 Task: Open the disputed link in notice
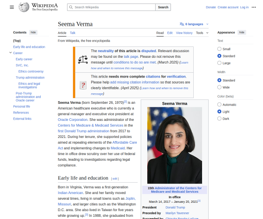click(149, 51)
